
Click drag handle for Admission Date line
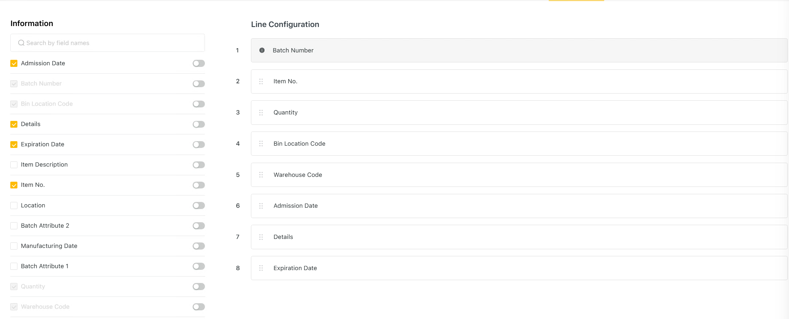[261, 206]
